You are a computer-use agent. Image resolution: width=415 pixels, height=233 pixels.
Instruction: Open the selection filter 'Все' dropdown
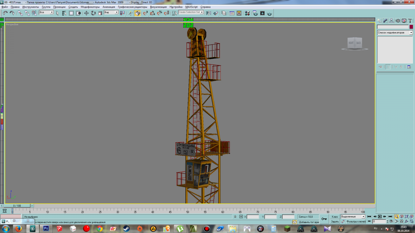point(46,12)
